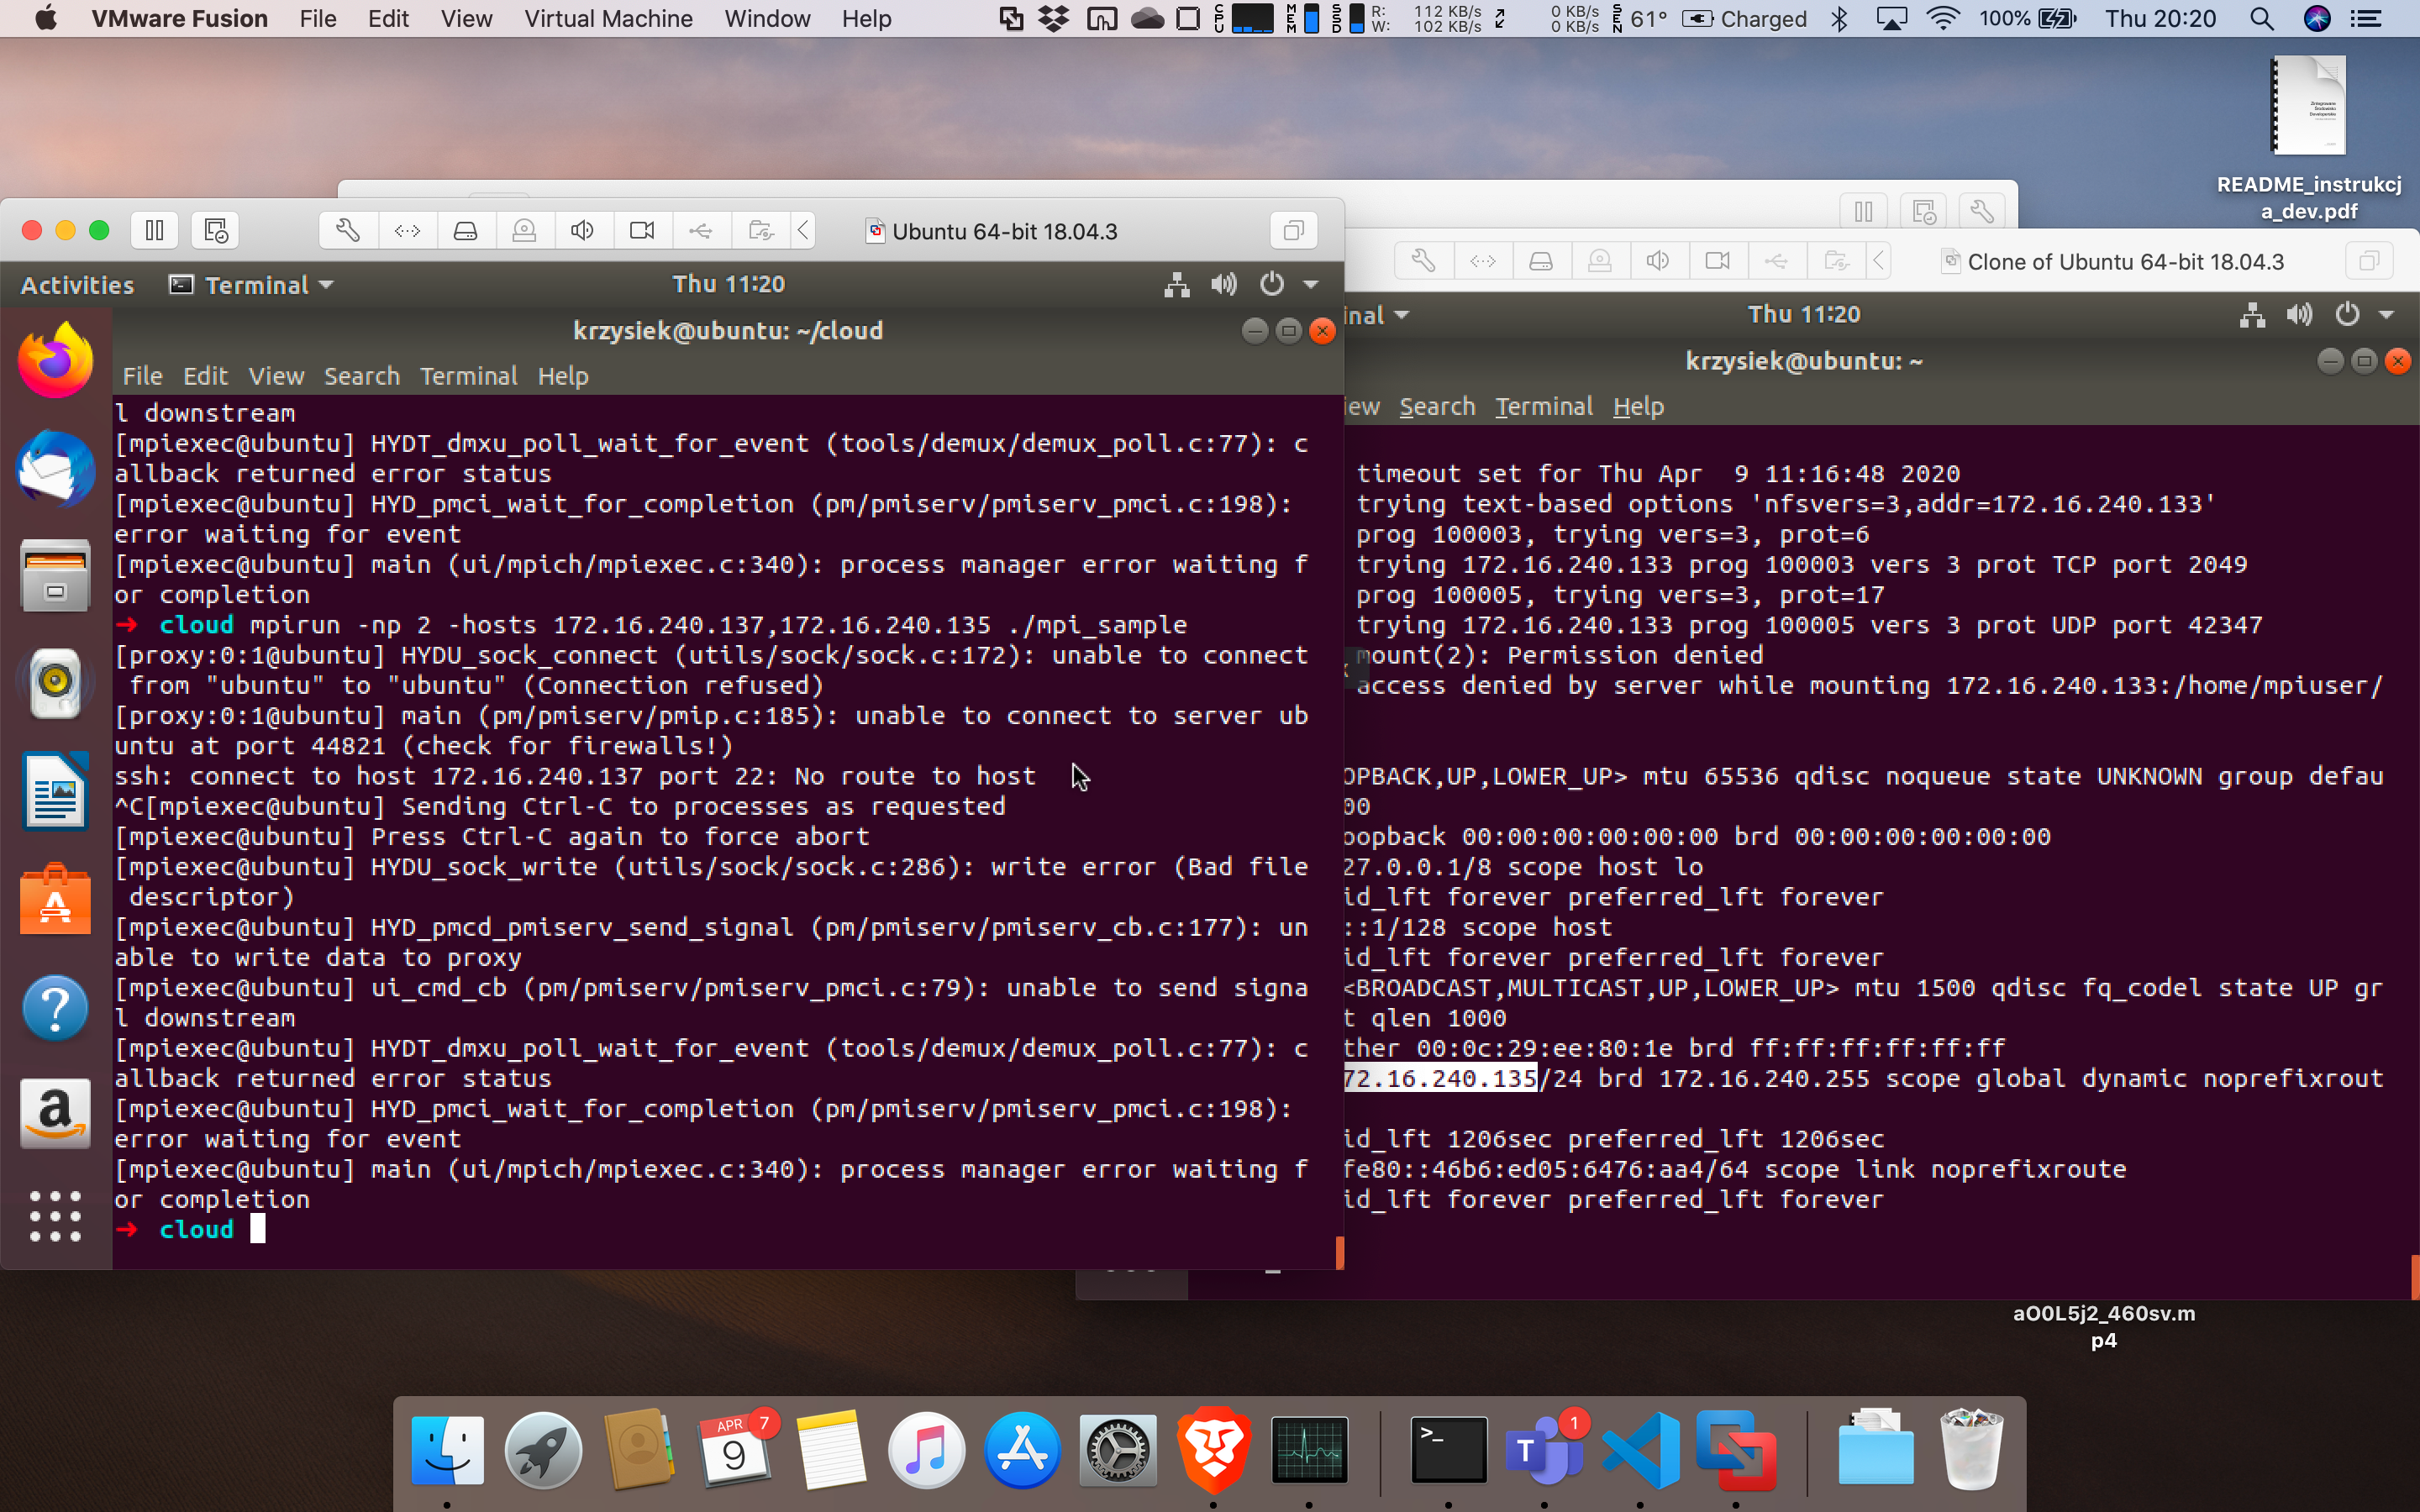The height and width of the screenshot is (1512, 2420).
Task: Open the Search menu in the cloud terminal
Action: click(x=361, y=376)
